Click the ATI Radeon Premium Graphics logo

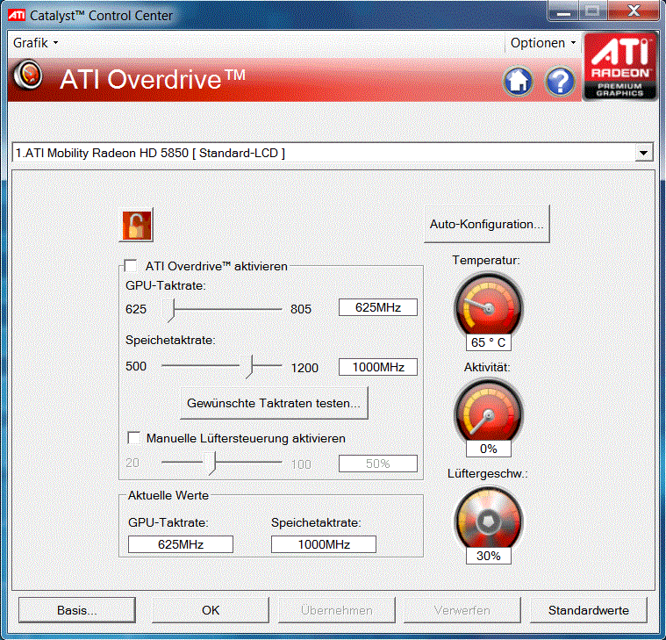coord(619,67)
